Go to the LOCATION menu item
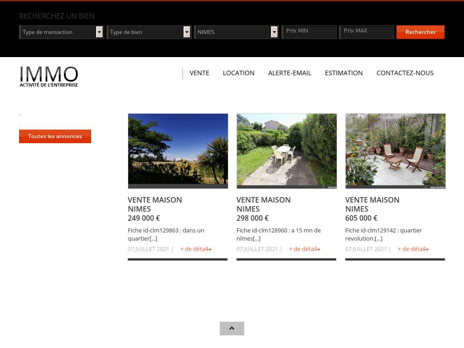 click(238, 73)
